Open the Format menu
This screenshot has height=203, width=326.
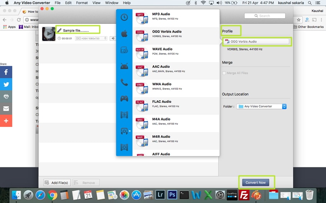click(x=82, y=3)
